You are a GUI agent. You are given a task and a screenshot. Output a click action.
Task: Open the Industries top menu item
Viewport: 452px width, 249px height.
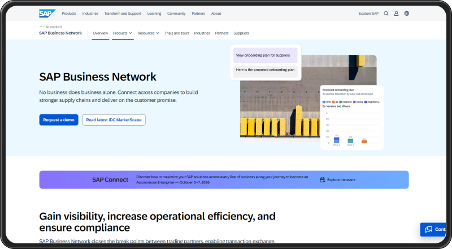click(90, 14)
